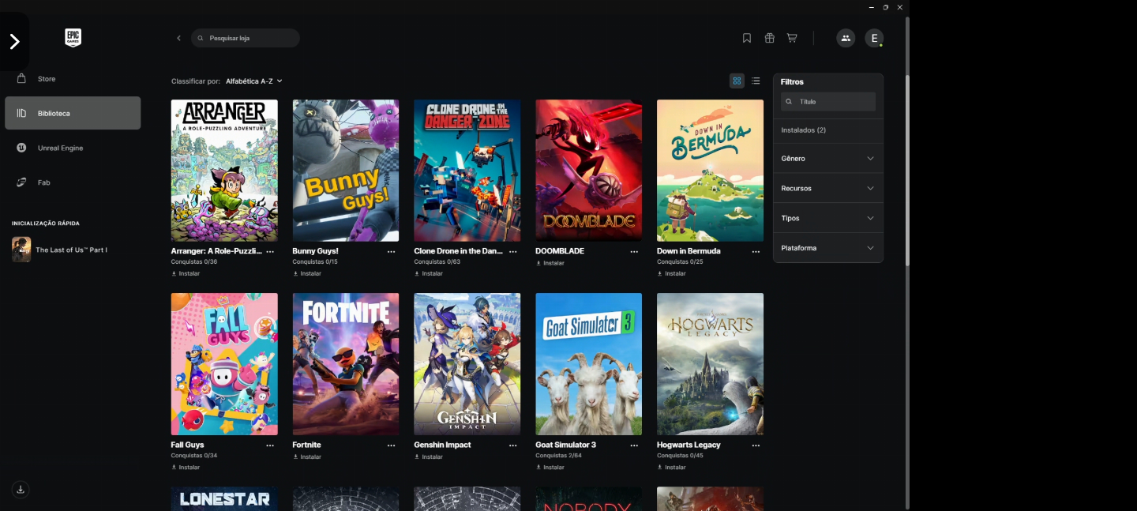Open the Store section
This screenshot has width=1137, height=511.
pos(73,79)
